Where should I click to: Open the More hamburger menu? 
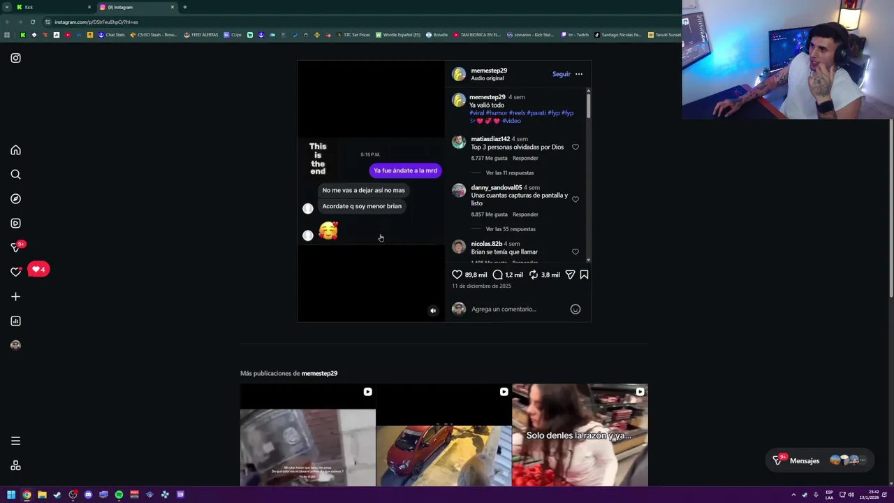[x=15, y=441]
